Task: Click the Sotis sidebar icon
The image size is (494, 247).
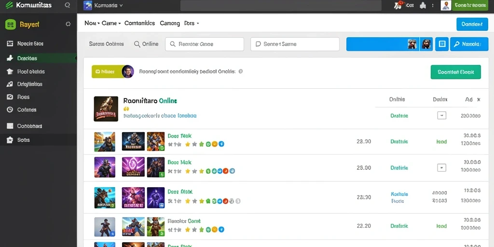Action: point(10,140)
